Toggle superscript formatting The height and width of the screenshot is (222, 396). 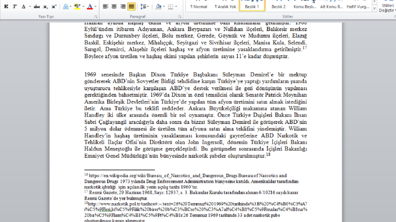(x=54, y=6)
